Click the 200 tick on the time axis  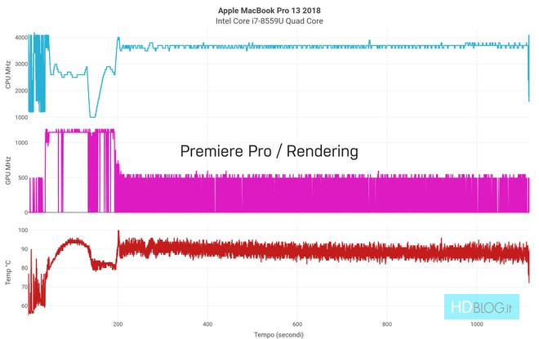(x=118, y=322)
